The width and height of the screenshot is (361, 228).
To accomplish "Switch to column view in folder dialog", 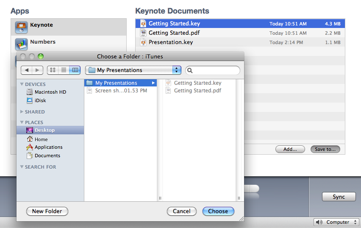I will pos(75,70).
